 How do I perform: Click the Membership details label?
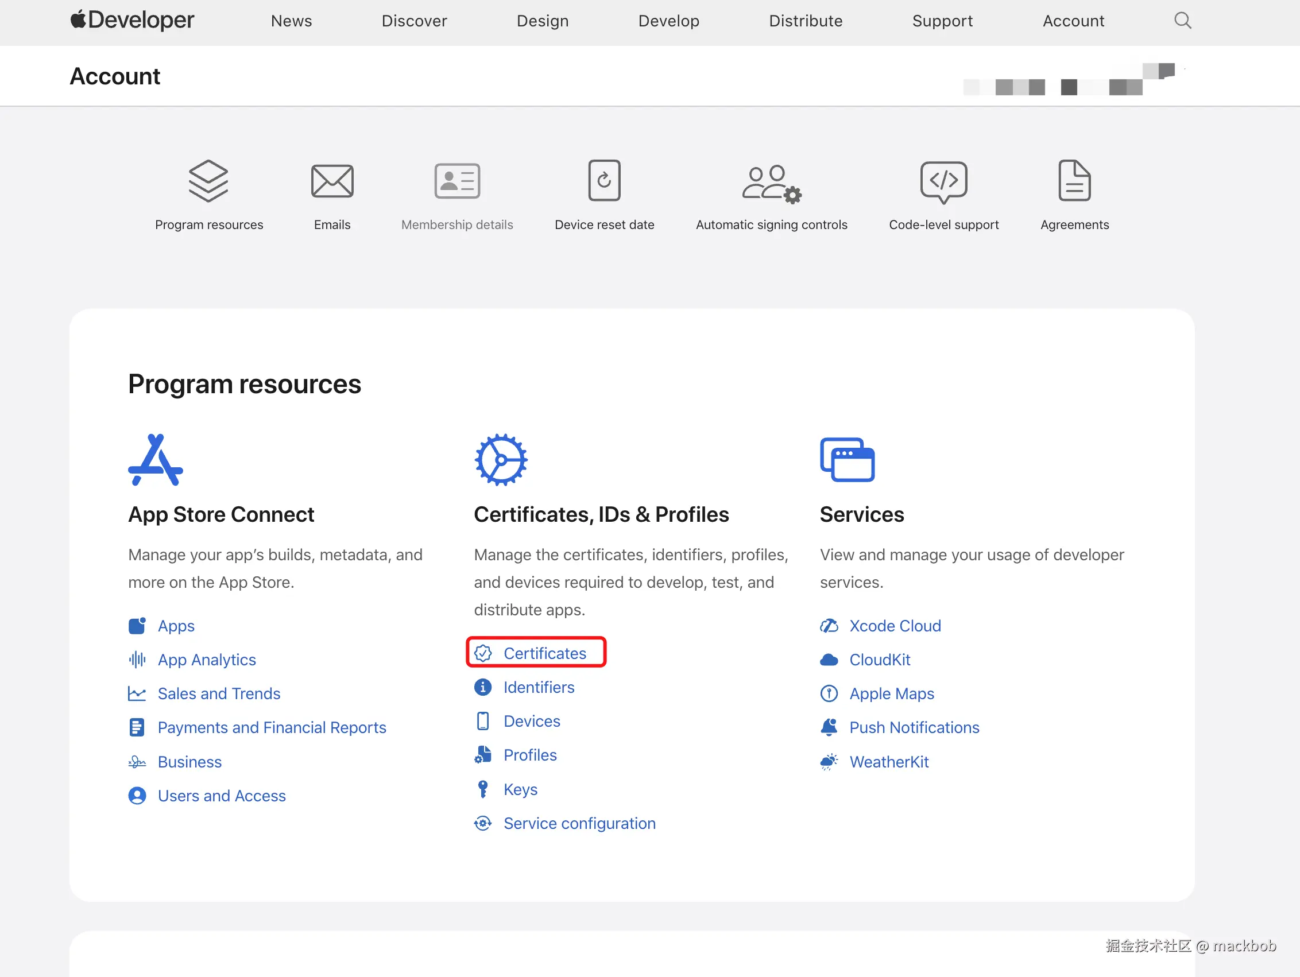click(x=457, y=225)
